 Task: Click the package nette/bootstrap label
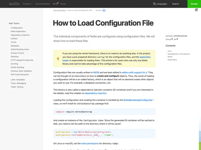click(176, 36)
